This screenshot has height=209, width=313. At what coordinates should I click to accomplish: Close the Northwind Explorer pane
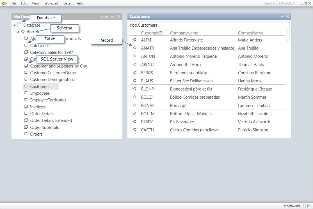tap(118, 17)
